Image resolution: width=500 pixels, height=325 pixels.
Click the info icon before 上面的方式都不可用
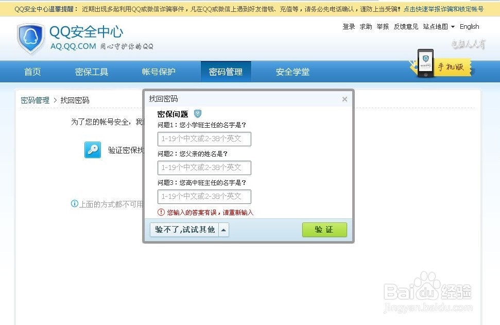pyautogui.click(x=74, y=204)
